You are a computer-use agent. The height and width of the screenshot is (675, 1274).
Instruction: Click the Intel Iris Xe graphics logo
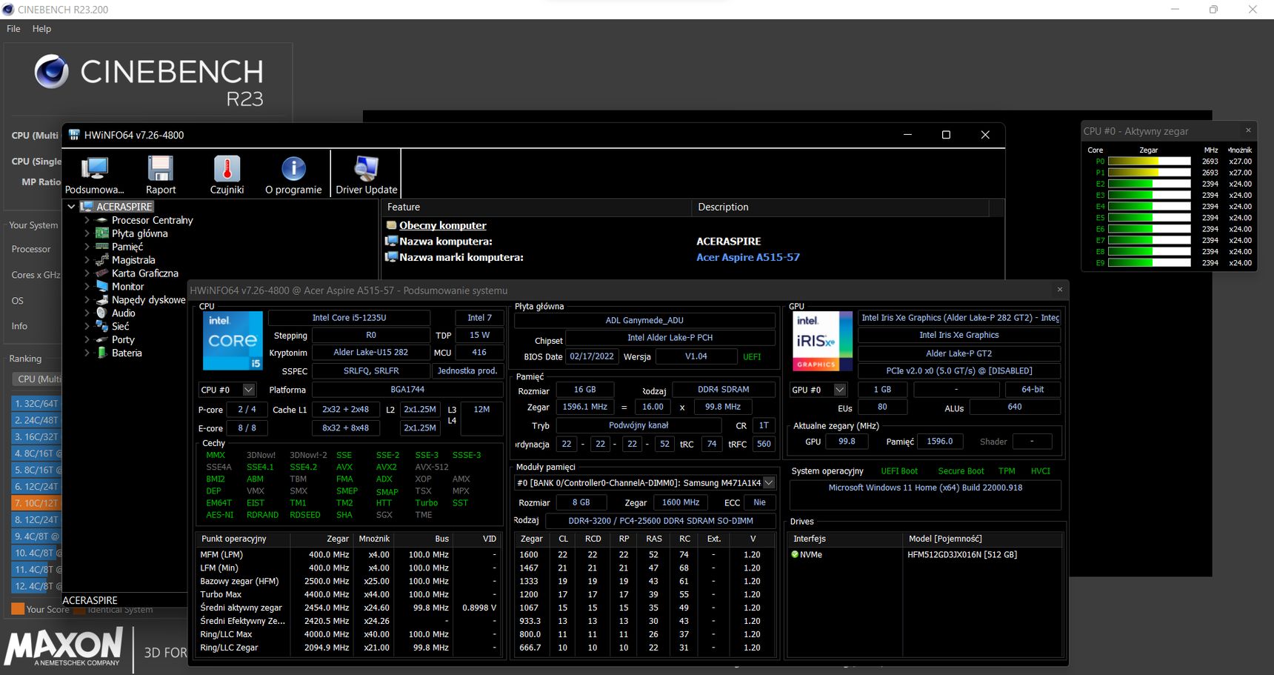(822, 341)
